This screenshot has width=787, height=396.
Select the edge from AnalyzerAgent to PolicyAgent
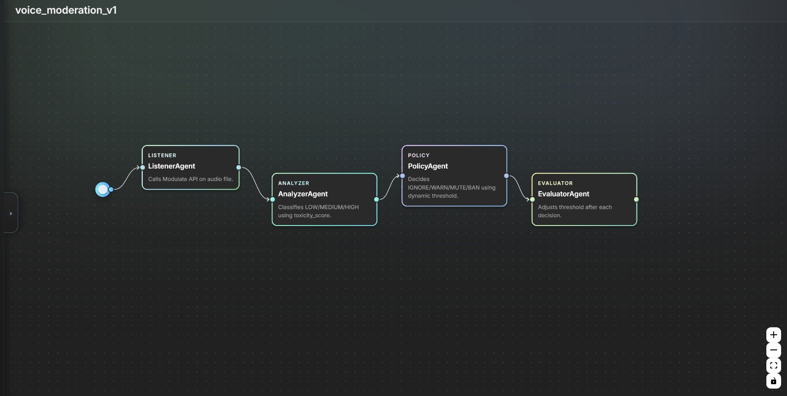(x=390, y=188)
